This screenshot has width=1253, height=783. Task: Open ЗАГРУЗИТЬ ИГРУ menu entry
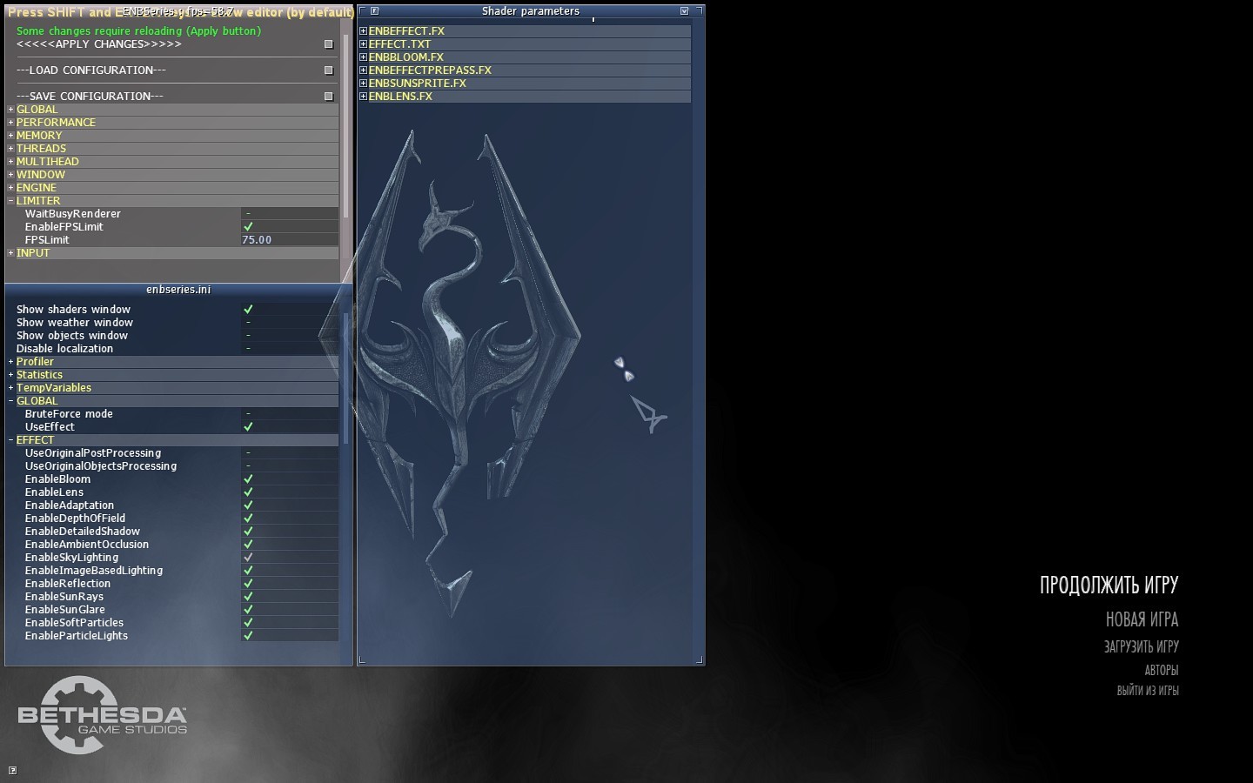point(1141,646)
